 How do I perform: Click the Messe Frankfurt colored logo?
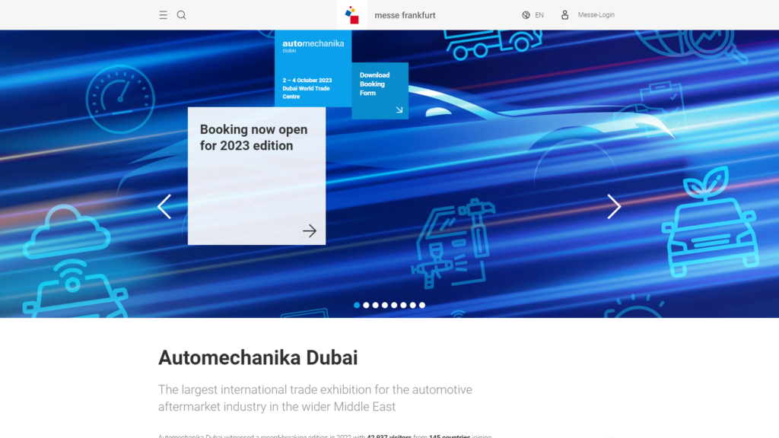coord(351,15)
